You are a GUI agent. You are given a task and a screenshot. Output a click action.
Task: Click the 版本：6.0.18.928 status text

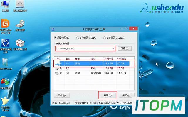click(x=61, y=103)
